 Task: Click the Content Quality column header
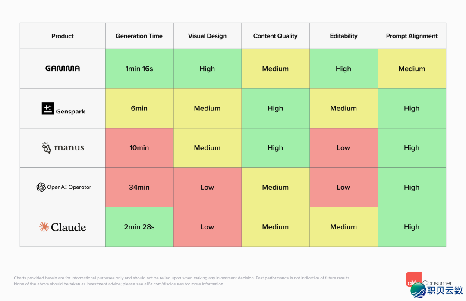(x=275, y=36)
